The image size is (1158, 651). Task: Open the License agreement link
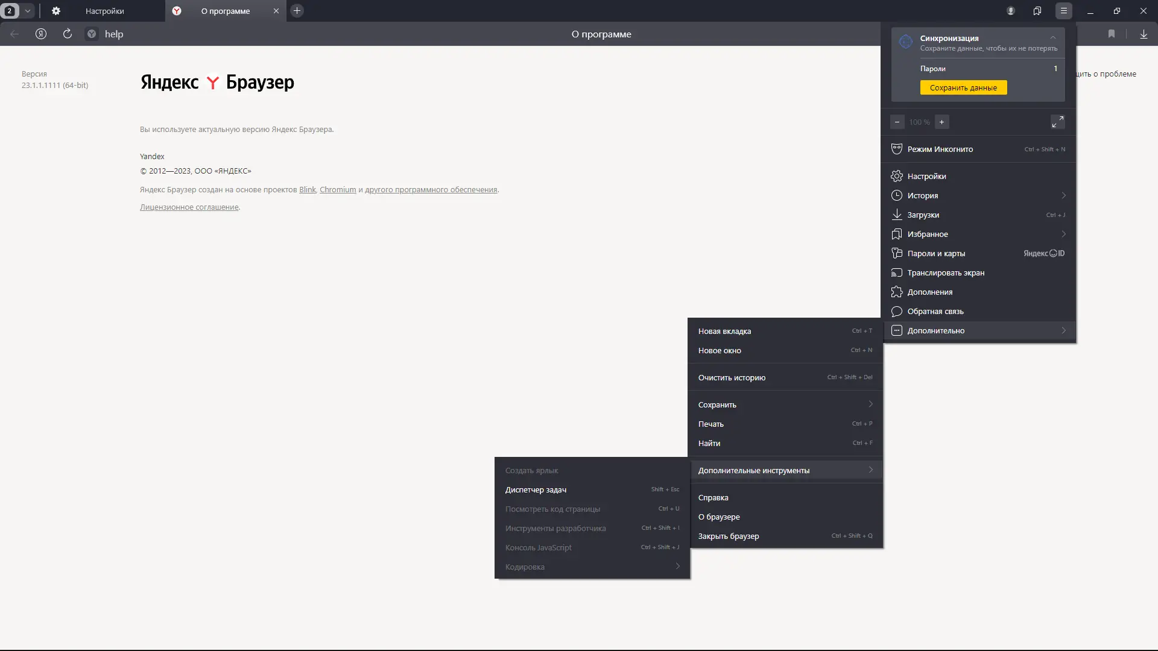pyautogui.click(x=189, y=207)
